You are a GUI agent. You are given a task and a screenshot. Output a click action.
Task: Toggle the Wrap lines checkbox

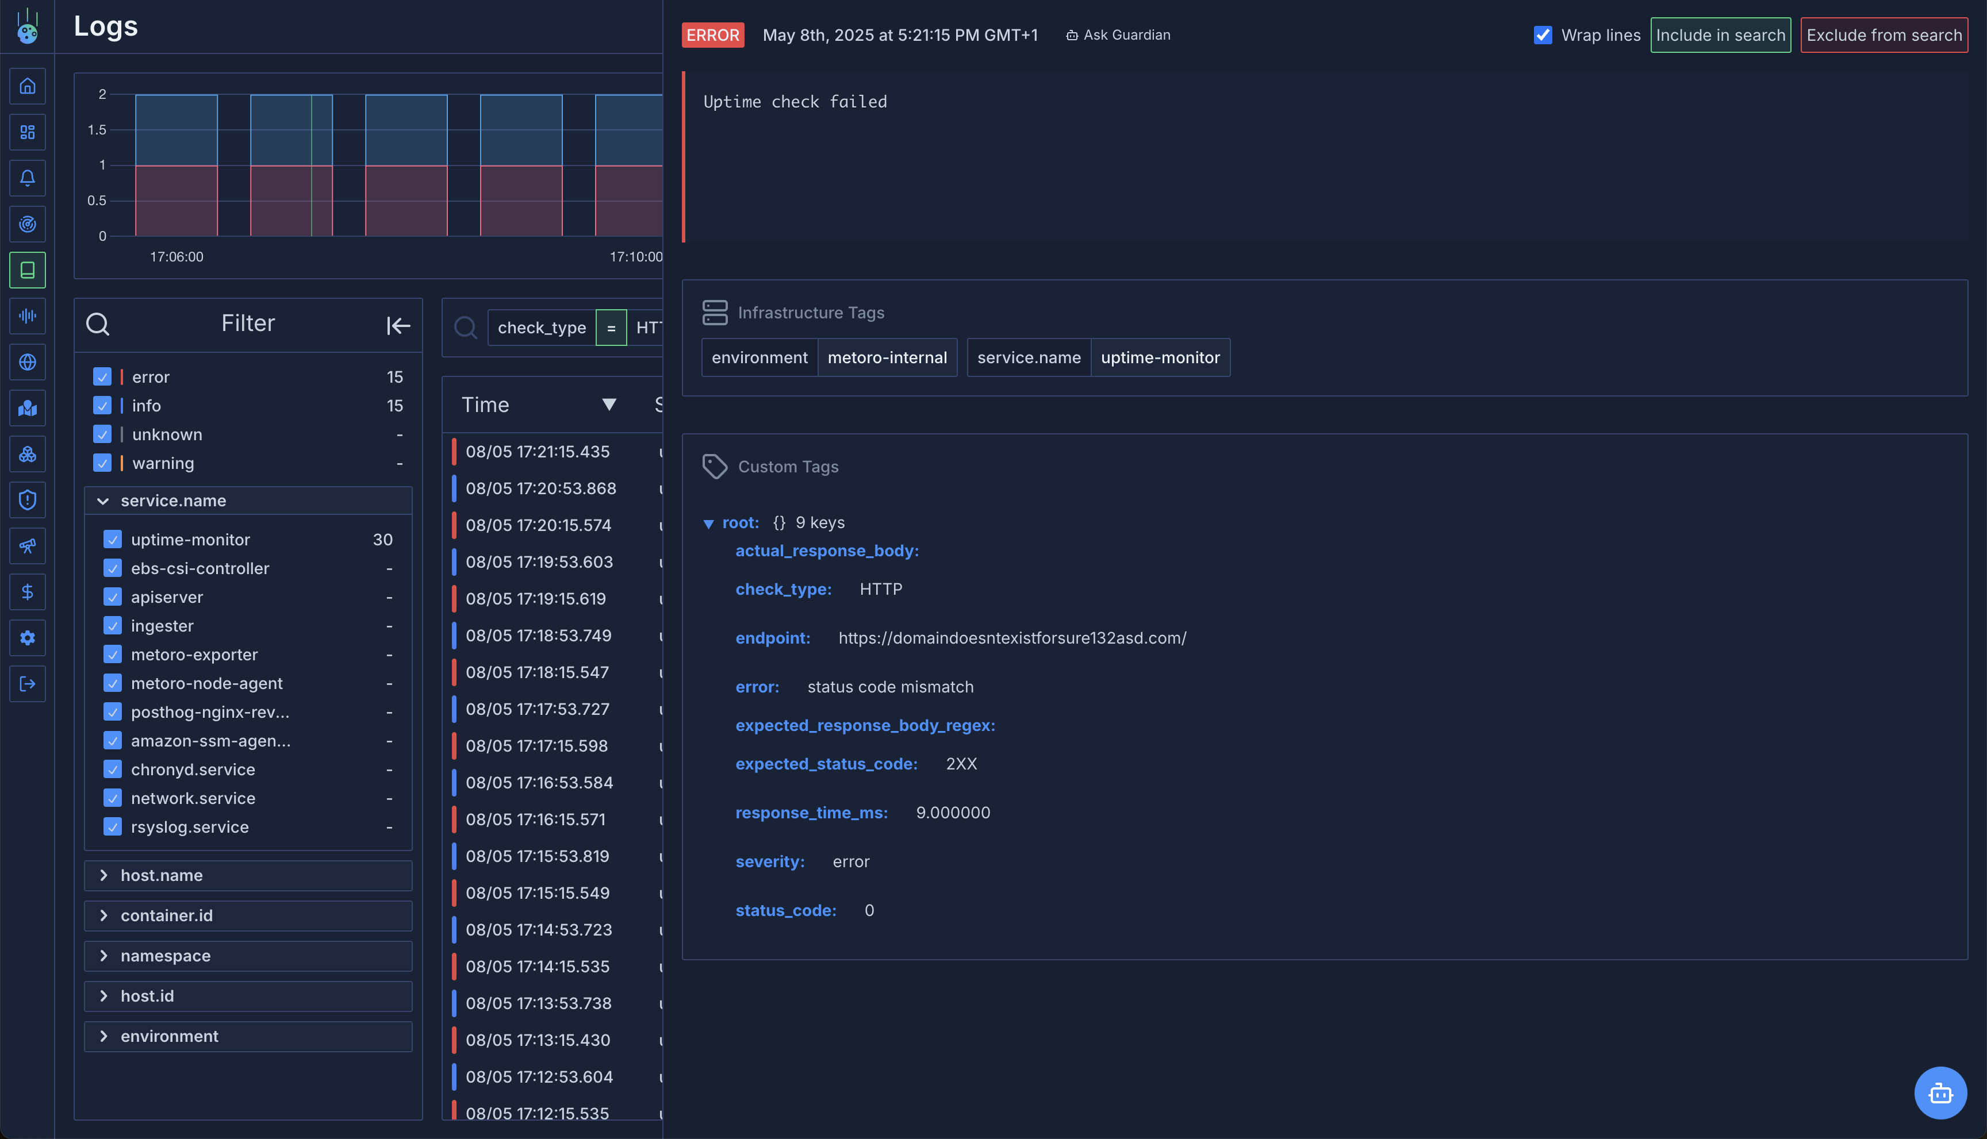coord(1543,35)
